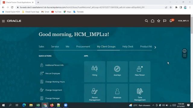
Task: Switch to the Sales tab
Action: point(41,46)
